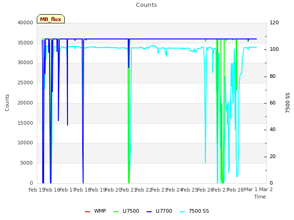This screenshot has height=220, width=294.
Task: Click the 35000 left axis tick label
Action: (25, 43)
